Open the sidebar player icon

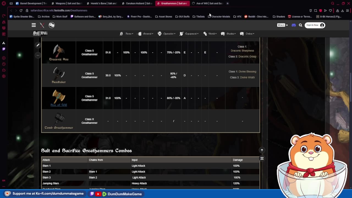tap(4, 58)
